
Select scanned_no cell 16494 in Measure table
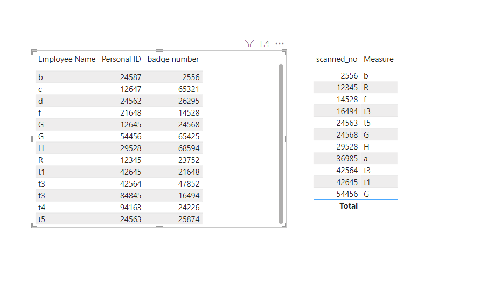pyautogui.click(x=347, y=111)
